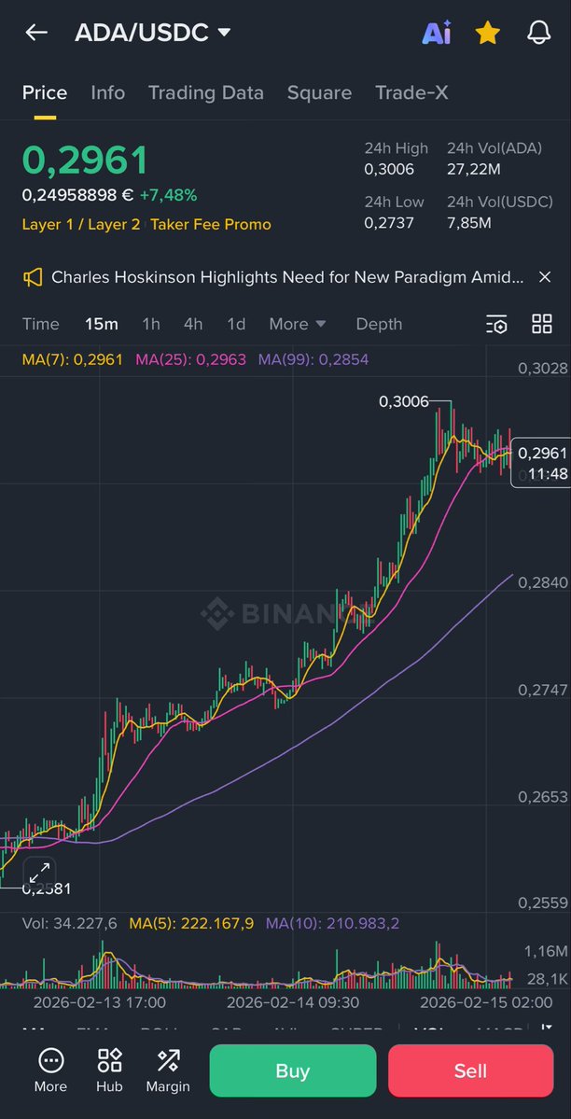Tap the MA(99) indicator value
571x1119 pixels.
[313, 359]
